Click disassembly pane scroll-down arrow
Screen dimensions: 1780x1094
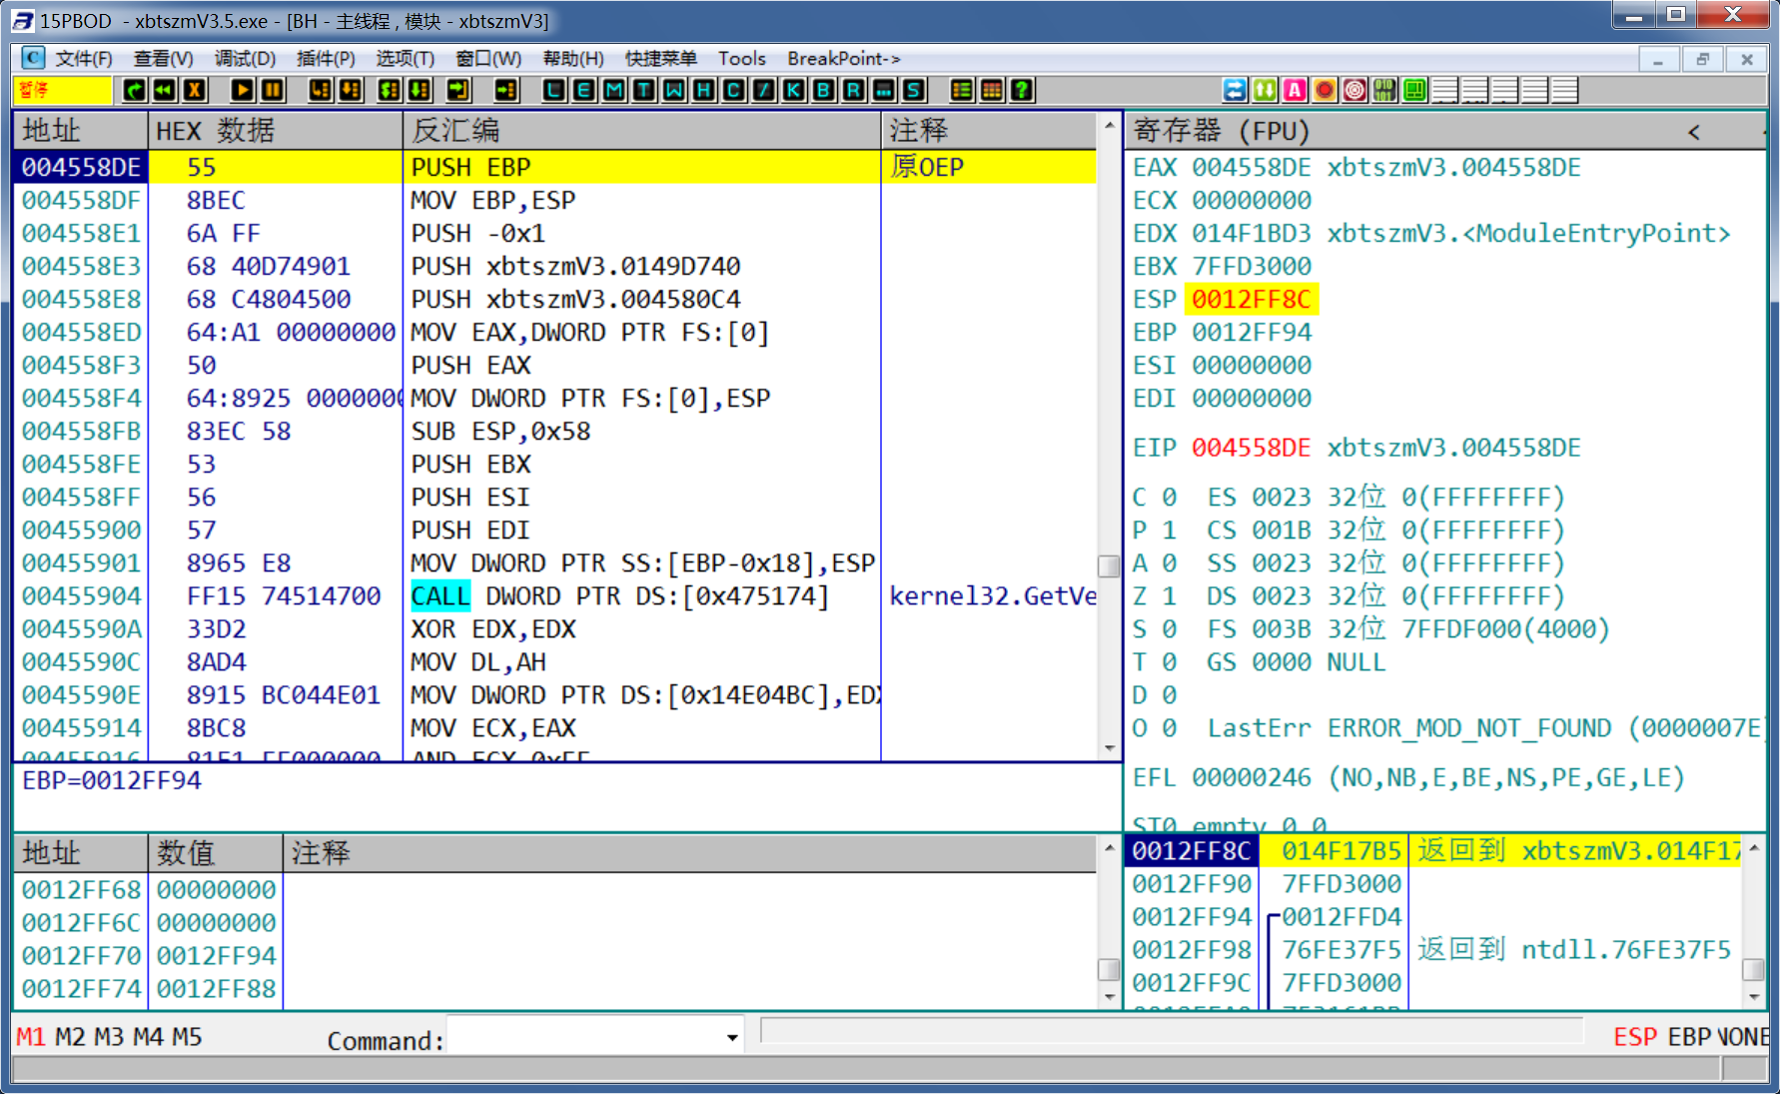pyautogui.click(x=1109, y=748)
